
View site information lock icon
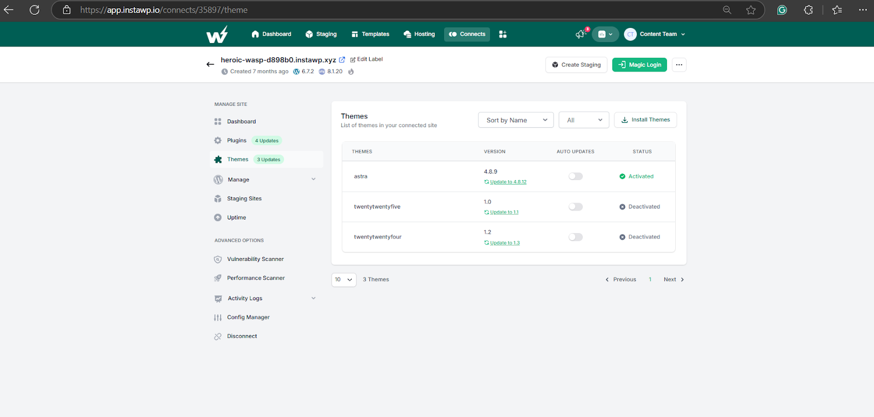pyautogui.click(x=67, y=10)
